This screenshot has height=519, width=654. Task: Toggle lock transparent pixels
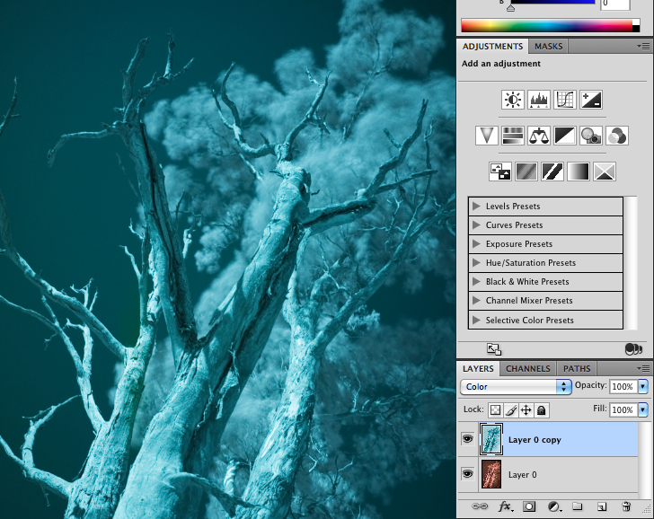pyautogui.click(x=495, y=410)
